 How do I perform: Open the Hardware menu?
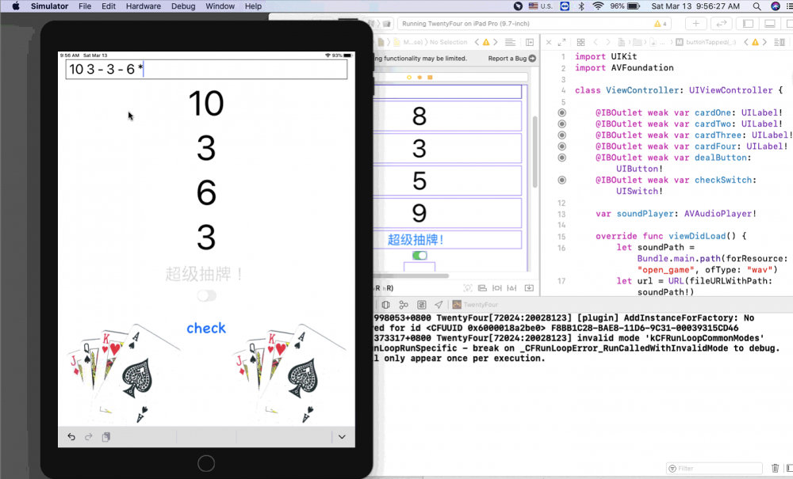[143, 6]
